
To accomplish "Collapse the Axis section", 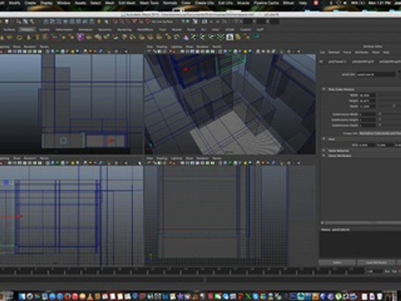I will click(x=323, y=139).
